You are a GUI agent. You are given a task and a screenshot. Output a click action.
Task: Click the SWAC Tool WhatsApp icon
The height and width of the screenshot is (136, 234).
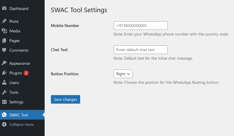pos(4,115)
